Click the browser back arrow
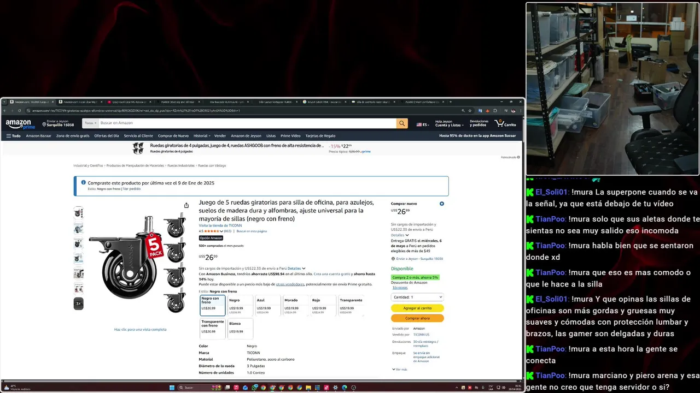The image size is (700, 393). (6, 111)
